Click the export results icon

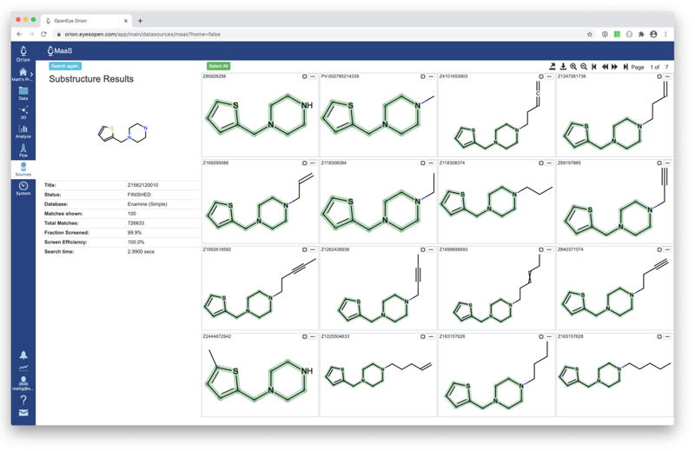[x=553, y=67]
